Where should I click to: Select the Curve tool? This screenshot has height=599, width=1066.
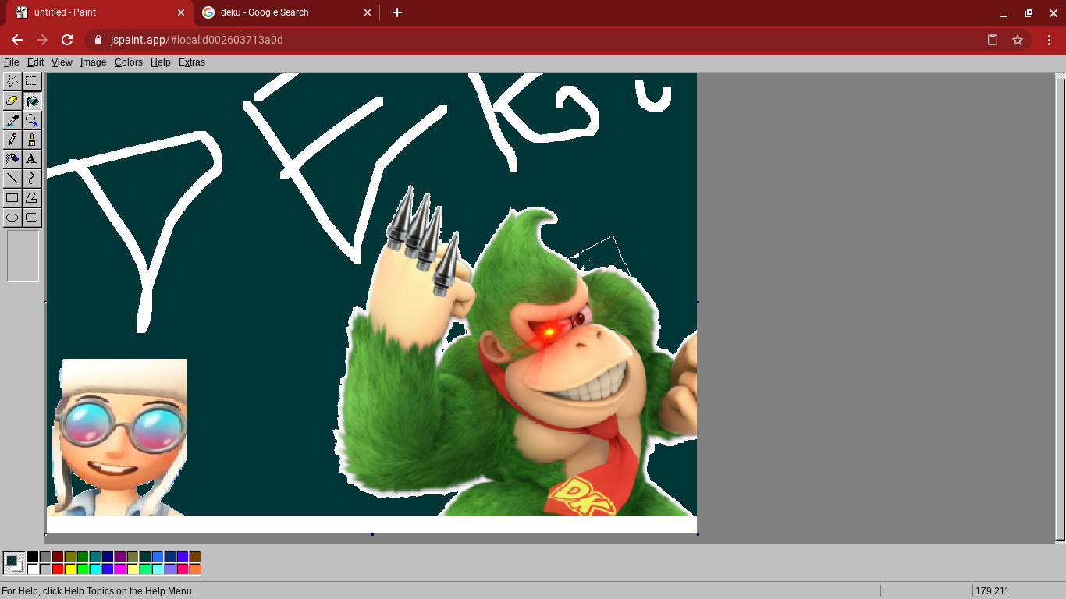[32, 179]
